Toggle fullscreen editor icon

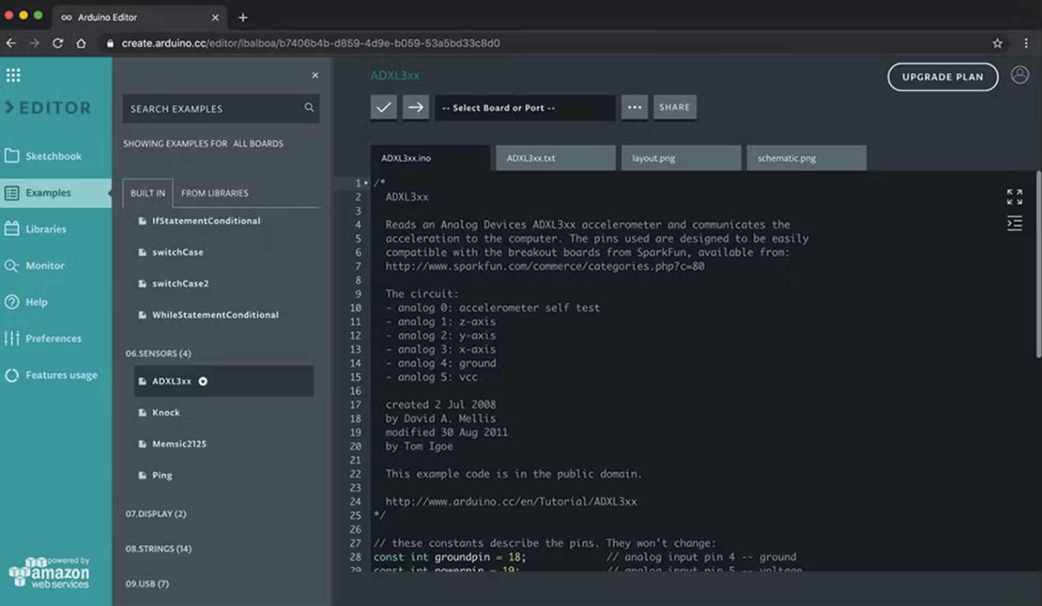click(x=1015, y=197)
